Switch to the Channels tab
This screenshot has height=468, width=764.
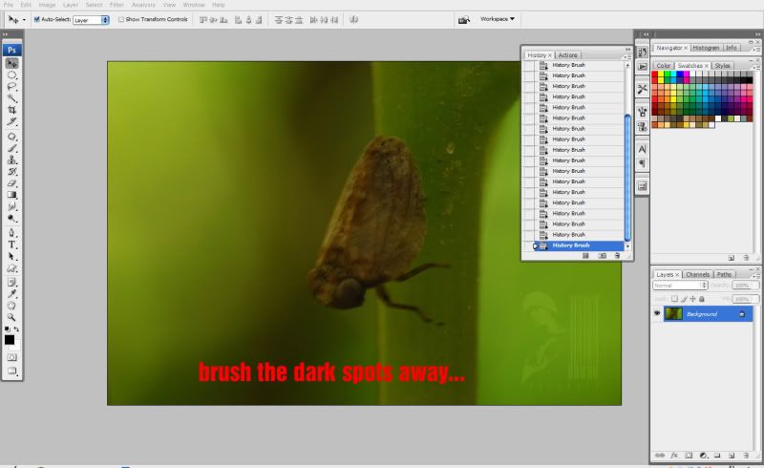click(x=697, y=274)
